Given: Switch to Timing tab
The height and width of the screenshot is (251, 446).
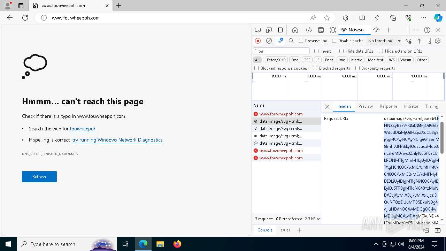Looking at the screenshot, I should [432, 106].
